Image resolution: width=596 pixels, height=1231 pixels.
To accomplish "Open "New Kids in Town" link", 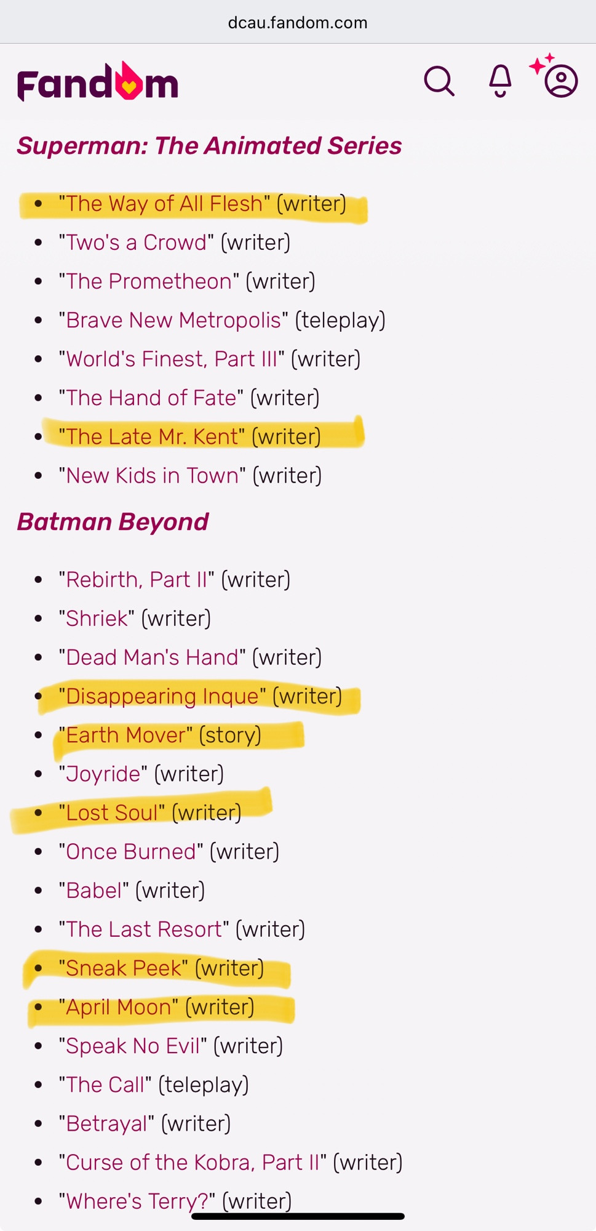I will pos(152,475).
